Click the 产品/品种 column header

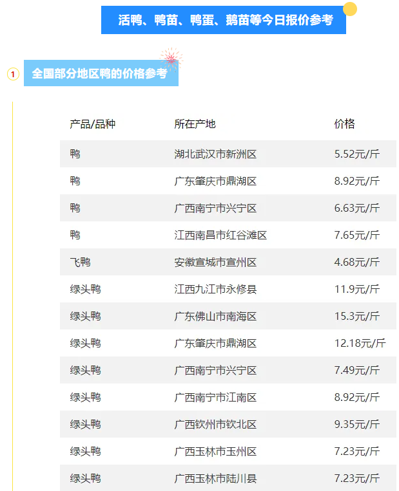(93, 124)
